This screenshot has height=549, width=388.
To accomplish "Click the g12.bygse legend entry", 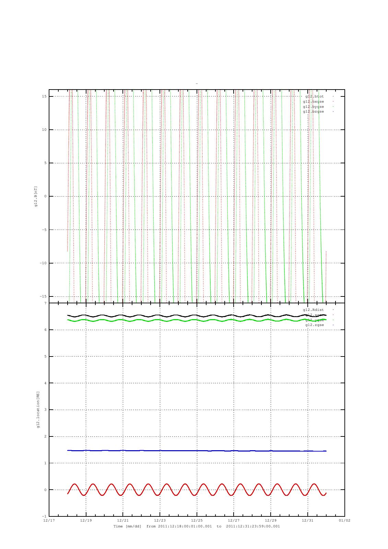I will (314, 107).
